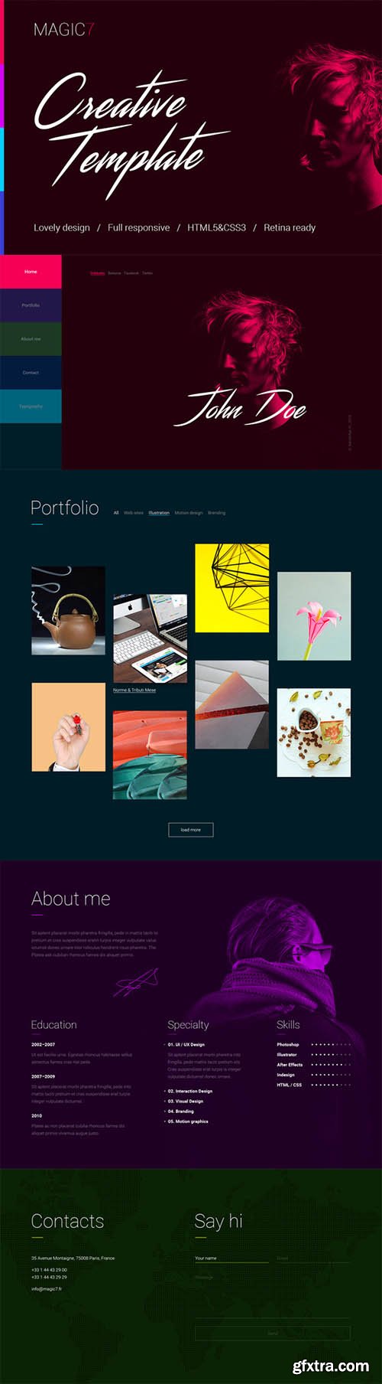
Task: Open the coffee beans cup thumbnail
Action: point(314,733)
